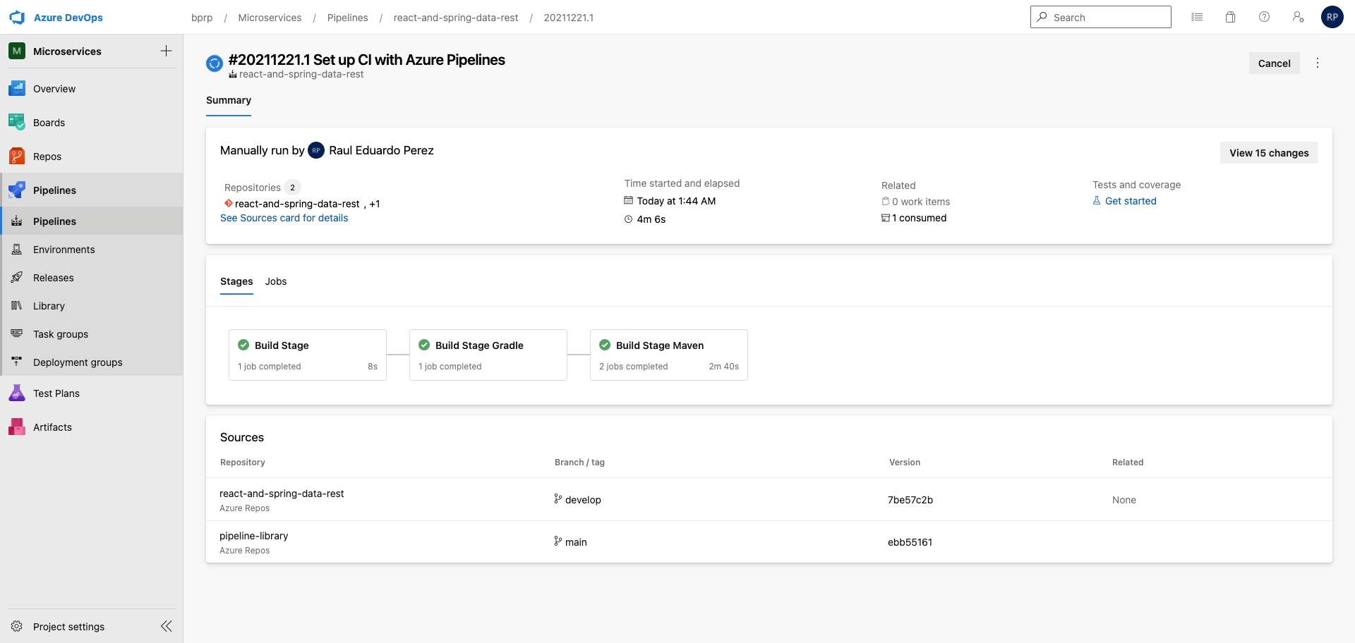The width and height of the screenshot is (1355, 643).
Task: Open the Boards hub icon
Action: (17, 123)
